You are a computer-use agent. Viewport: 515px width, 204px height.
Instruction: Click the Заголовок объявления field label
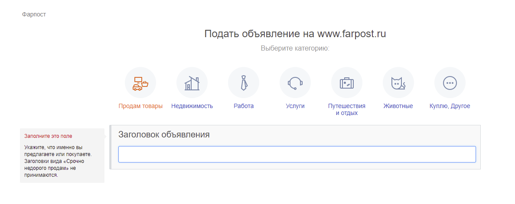[x=164, y=134]
